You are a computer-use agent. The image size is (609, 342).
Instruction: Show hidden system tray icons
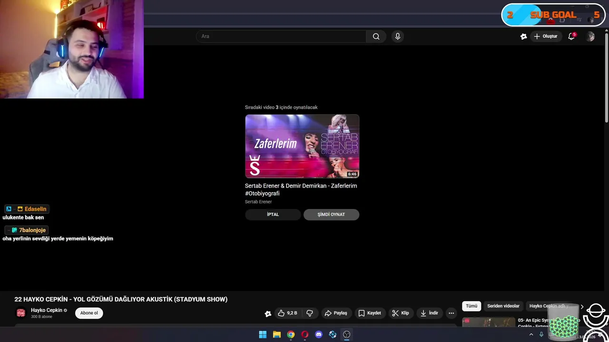pyautogui.click(x=531, y=334)
